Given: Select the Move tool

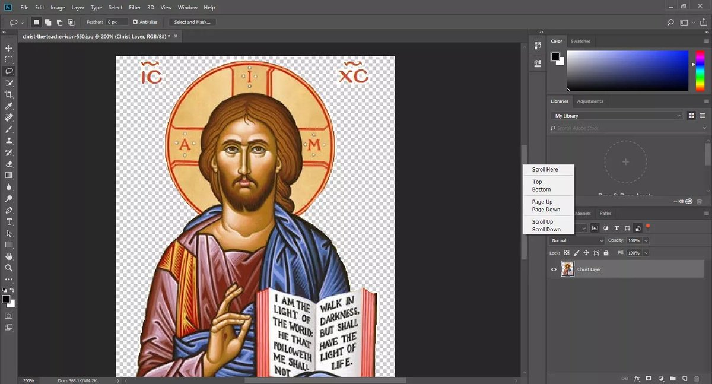Looking at the screenshot, I should click(9, 48).
